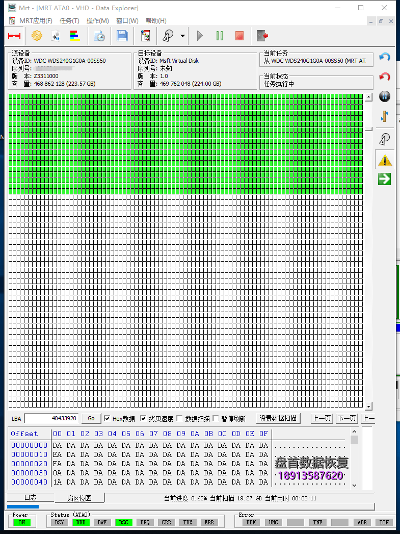Uncheck the Hex数据 checkbox

click(107, 418)
